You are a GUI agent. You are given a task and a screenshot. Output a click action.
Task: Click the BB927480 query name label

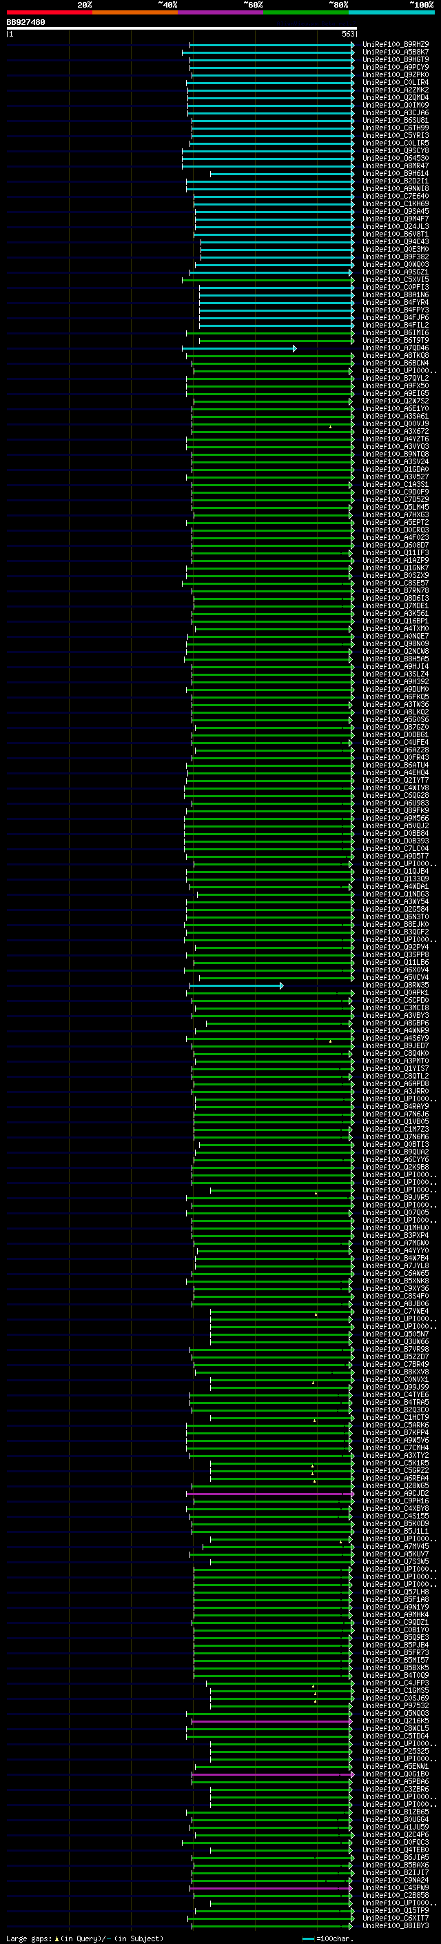pyautogui.click(x=25, y=22)
